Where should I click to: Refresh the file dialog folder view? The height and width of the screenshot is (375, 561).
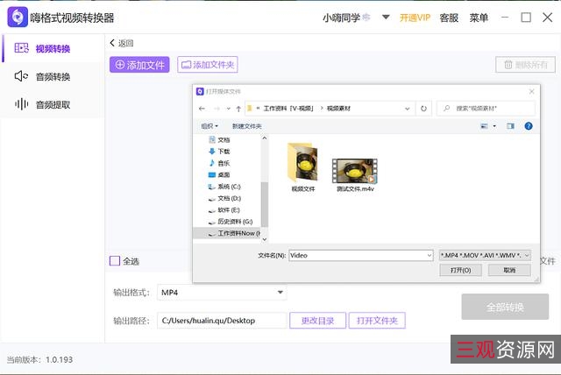423,109
